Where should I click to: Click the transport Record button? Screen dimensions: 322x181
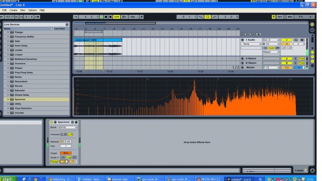click(x=110, y=17)
